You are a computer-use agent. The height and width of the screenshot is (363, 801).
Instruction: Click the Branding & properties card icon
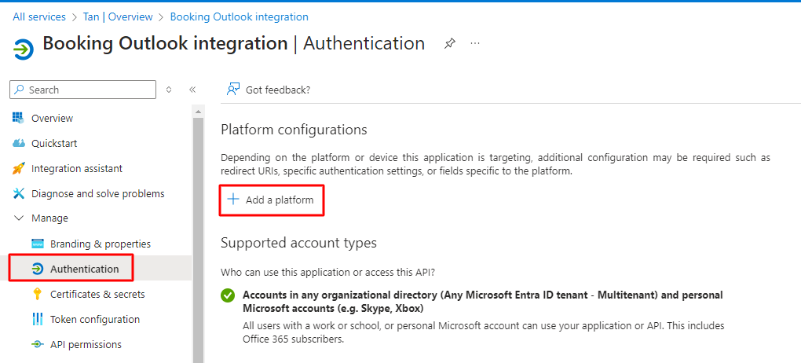(x=37, y=244)
